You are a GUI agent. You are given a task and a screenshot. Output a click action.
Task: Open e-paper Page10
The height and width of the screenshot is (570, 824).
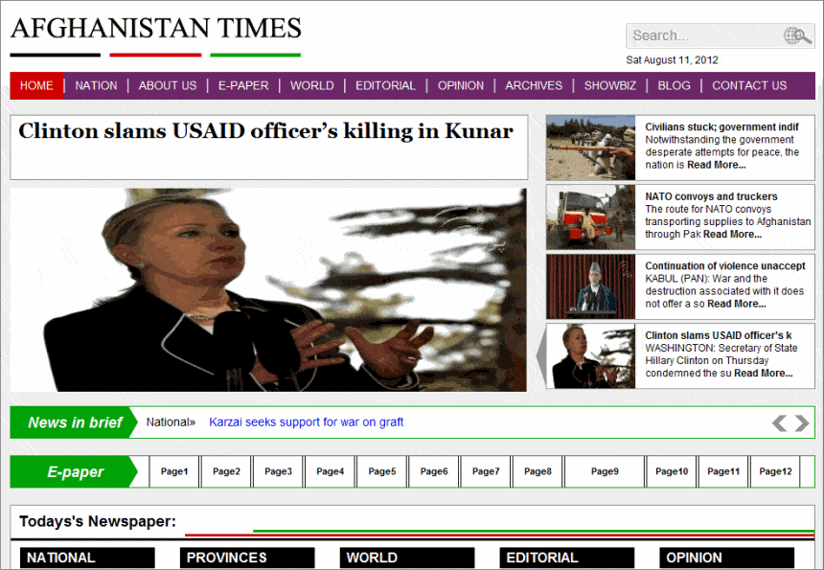coord(672,471)
